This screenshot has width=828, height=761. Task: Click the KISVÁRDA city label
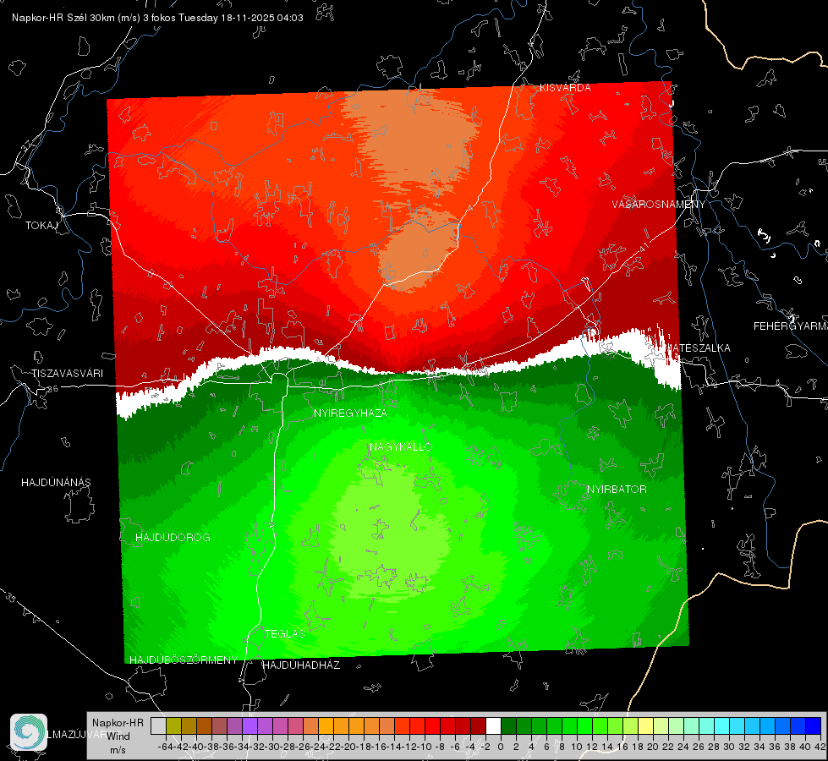(x=565, y=88)
